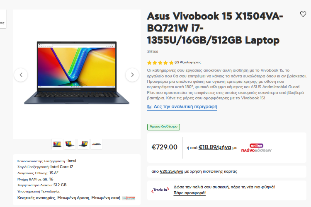This screenshot has width=311, height=207.
Task: Click the five-star rating
Action: click(x=160, y=63)
